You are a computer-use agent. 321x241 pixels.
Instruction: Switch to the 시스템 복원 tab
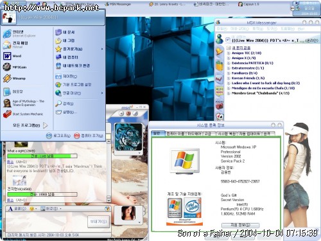(x=227, y=134)
